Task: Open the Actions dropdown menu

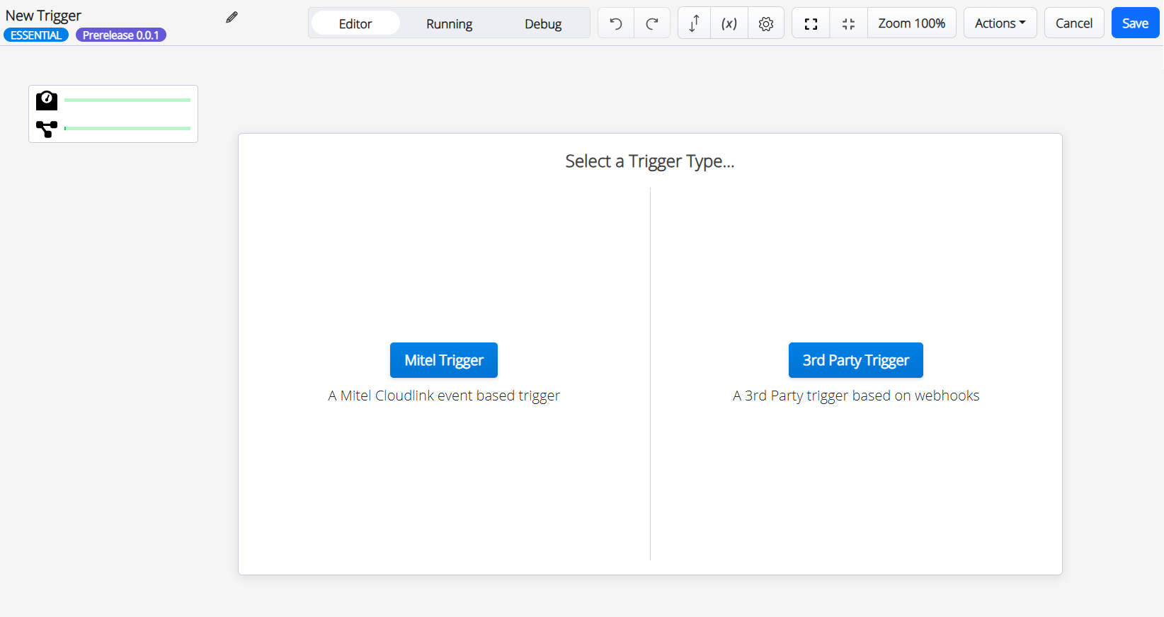Action: (1000, 23)
